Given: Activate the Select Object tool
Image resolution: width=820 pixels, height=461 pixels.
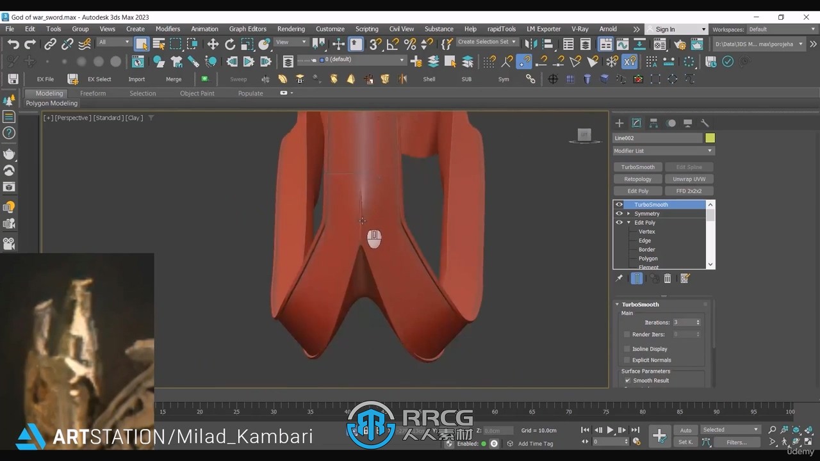Looking at the screenshot, I should [142, 44].
